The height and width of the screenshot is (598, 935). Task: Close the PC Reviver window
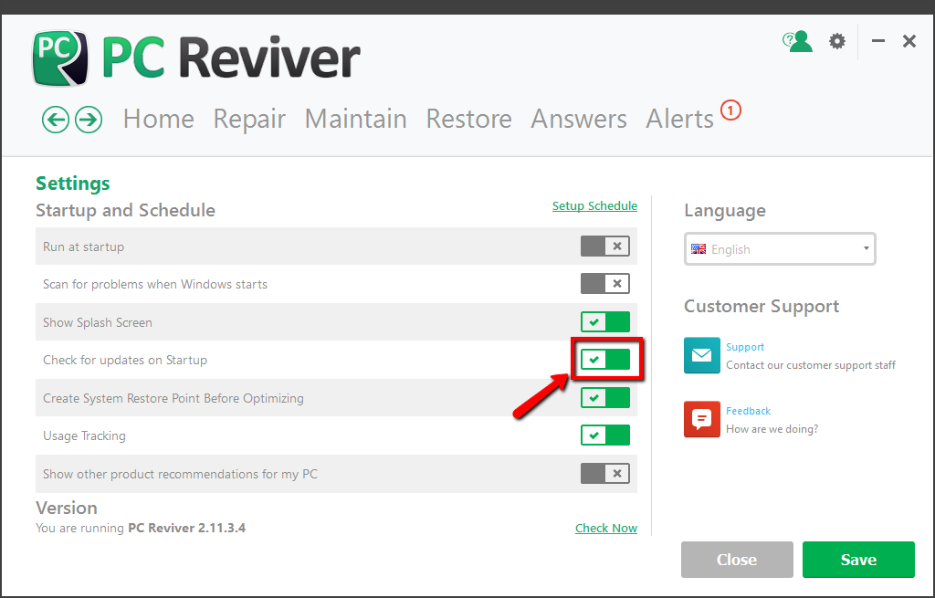909,41
